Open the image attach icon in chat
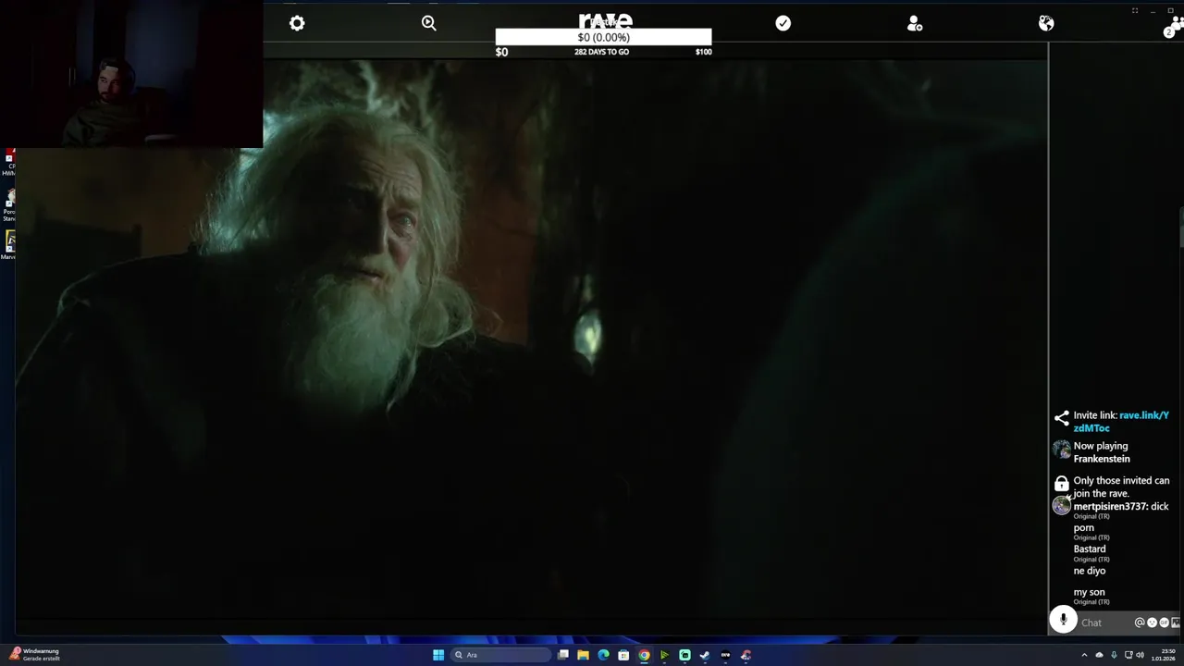Viewport: 1184px width, 666px height. point(1176,623)
